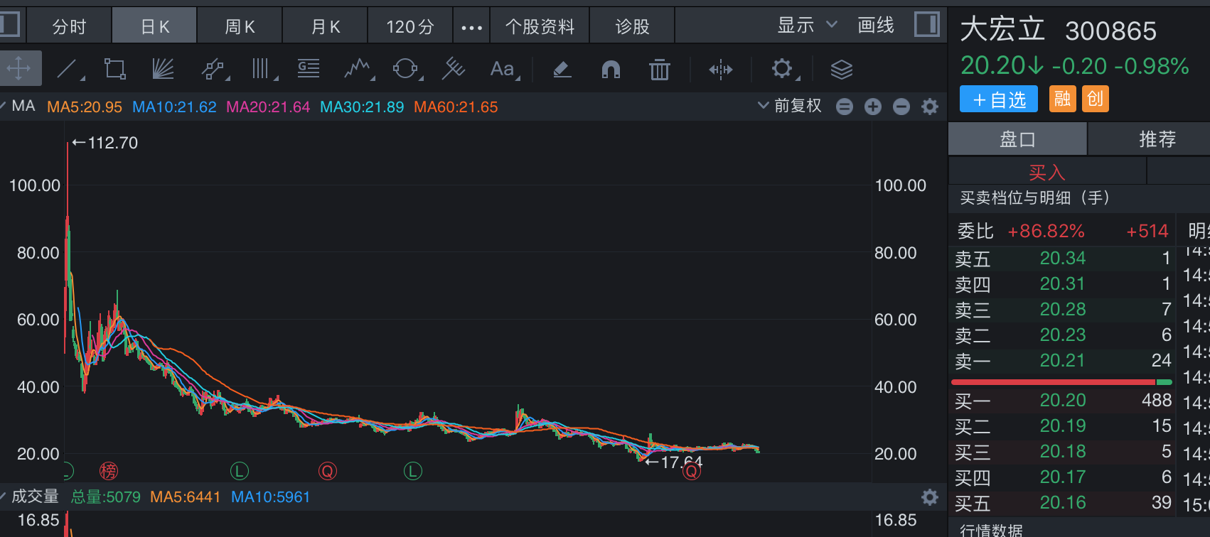Activate the eraser tool

(562, 69)
